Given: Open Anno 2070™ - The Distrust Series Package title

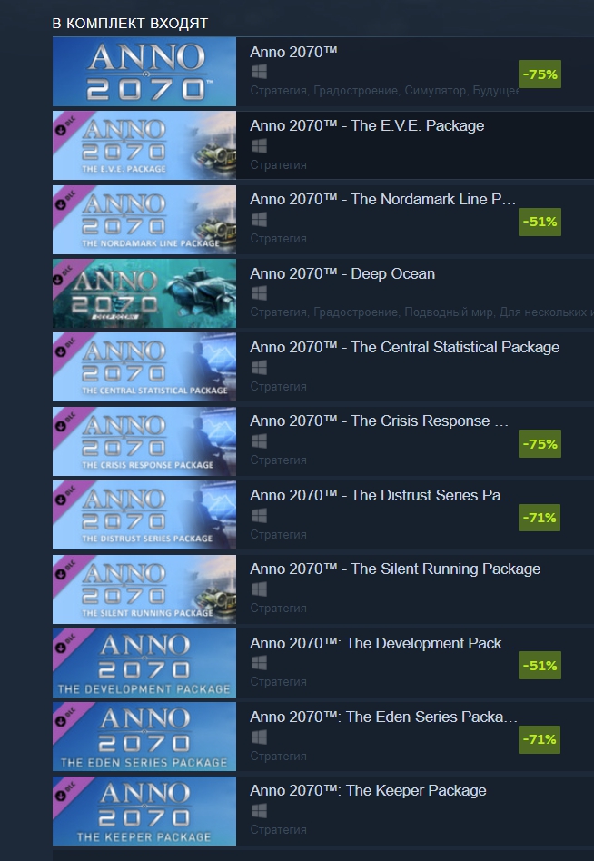Looking at the screenshot, I should click(x=382, y=495).
